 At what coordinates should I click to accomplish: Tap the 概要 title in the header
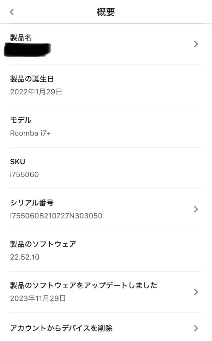tap(106, 12)
